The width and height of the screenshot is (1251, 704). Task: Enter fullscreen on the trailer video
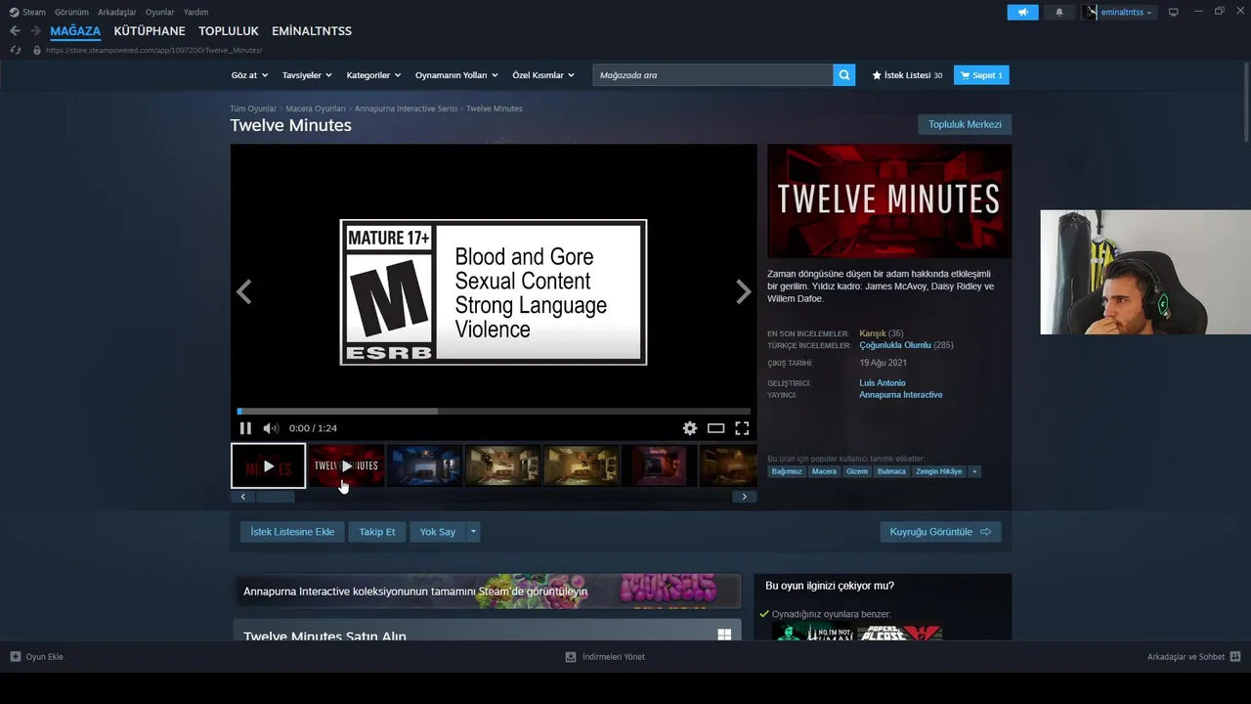pos(742,428)
